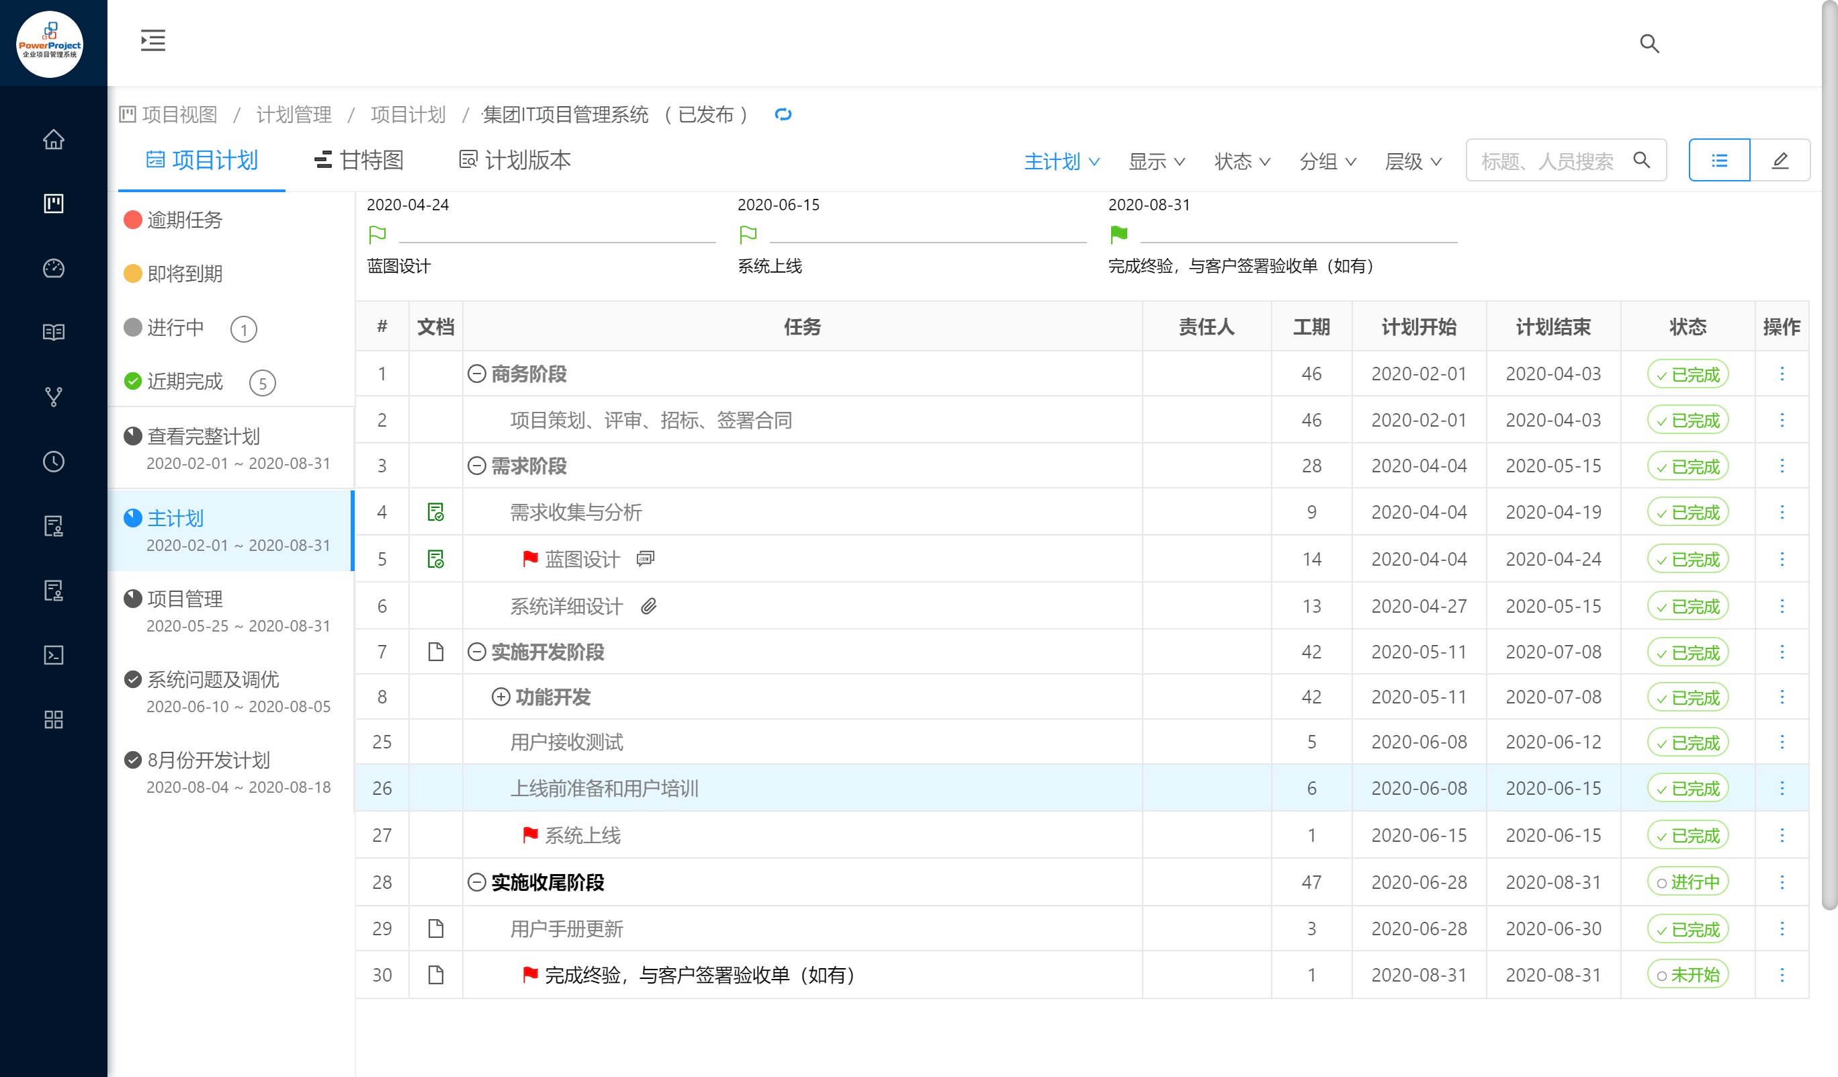Screen dimensions: 1838x1077
Task: Switch to list view mode
Action: coord(1719,160)
